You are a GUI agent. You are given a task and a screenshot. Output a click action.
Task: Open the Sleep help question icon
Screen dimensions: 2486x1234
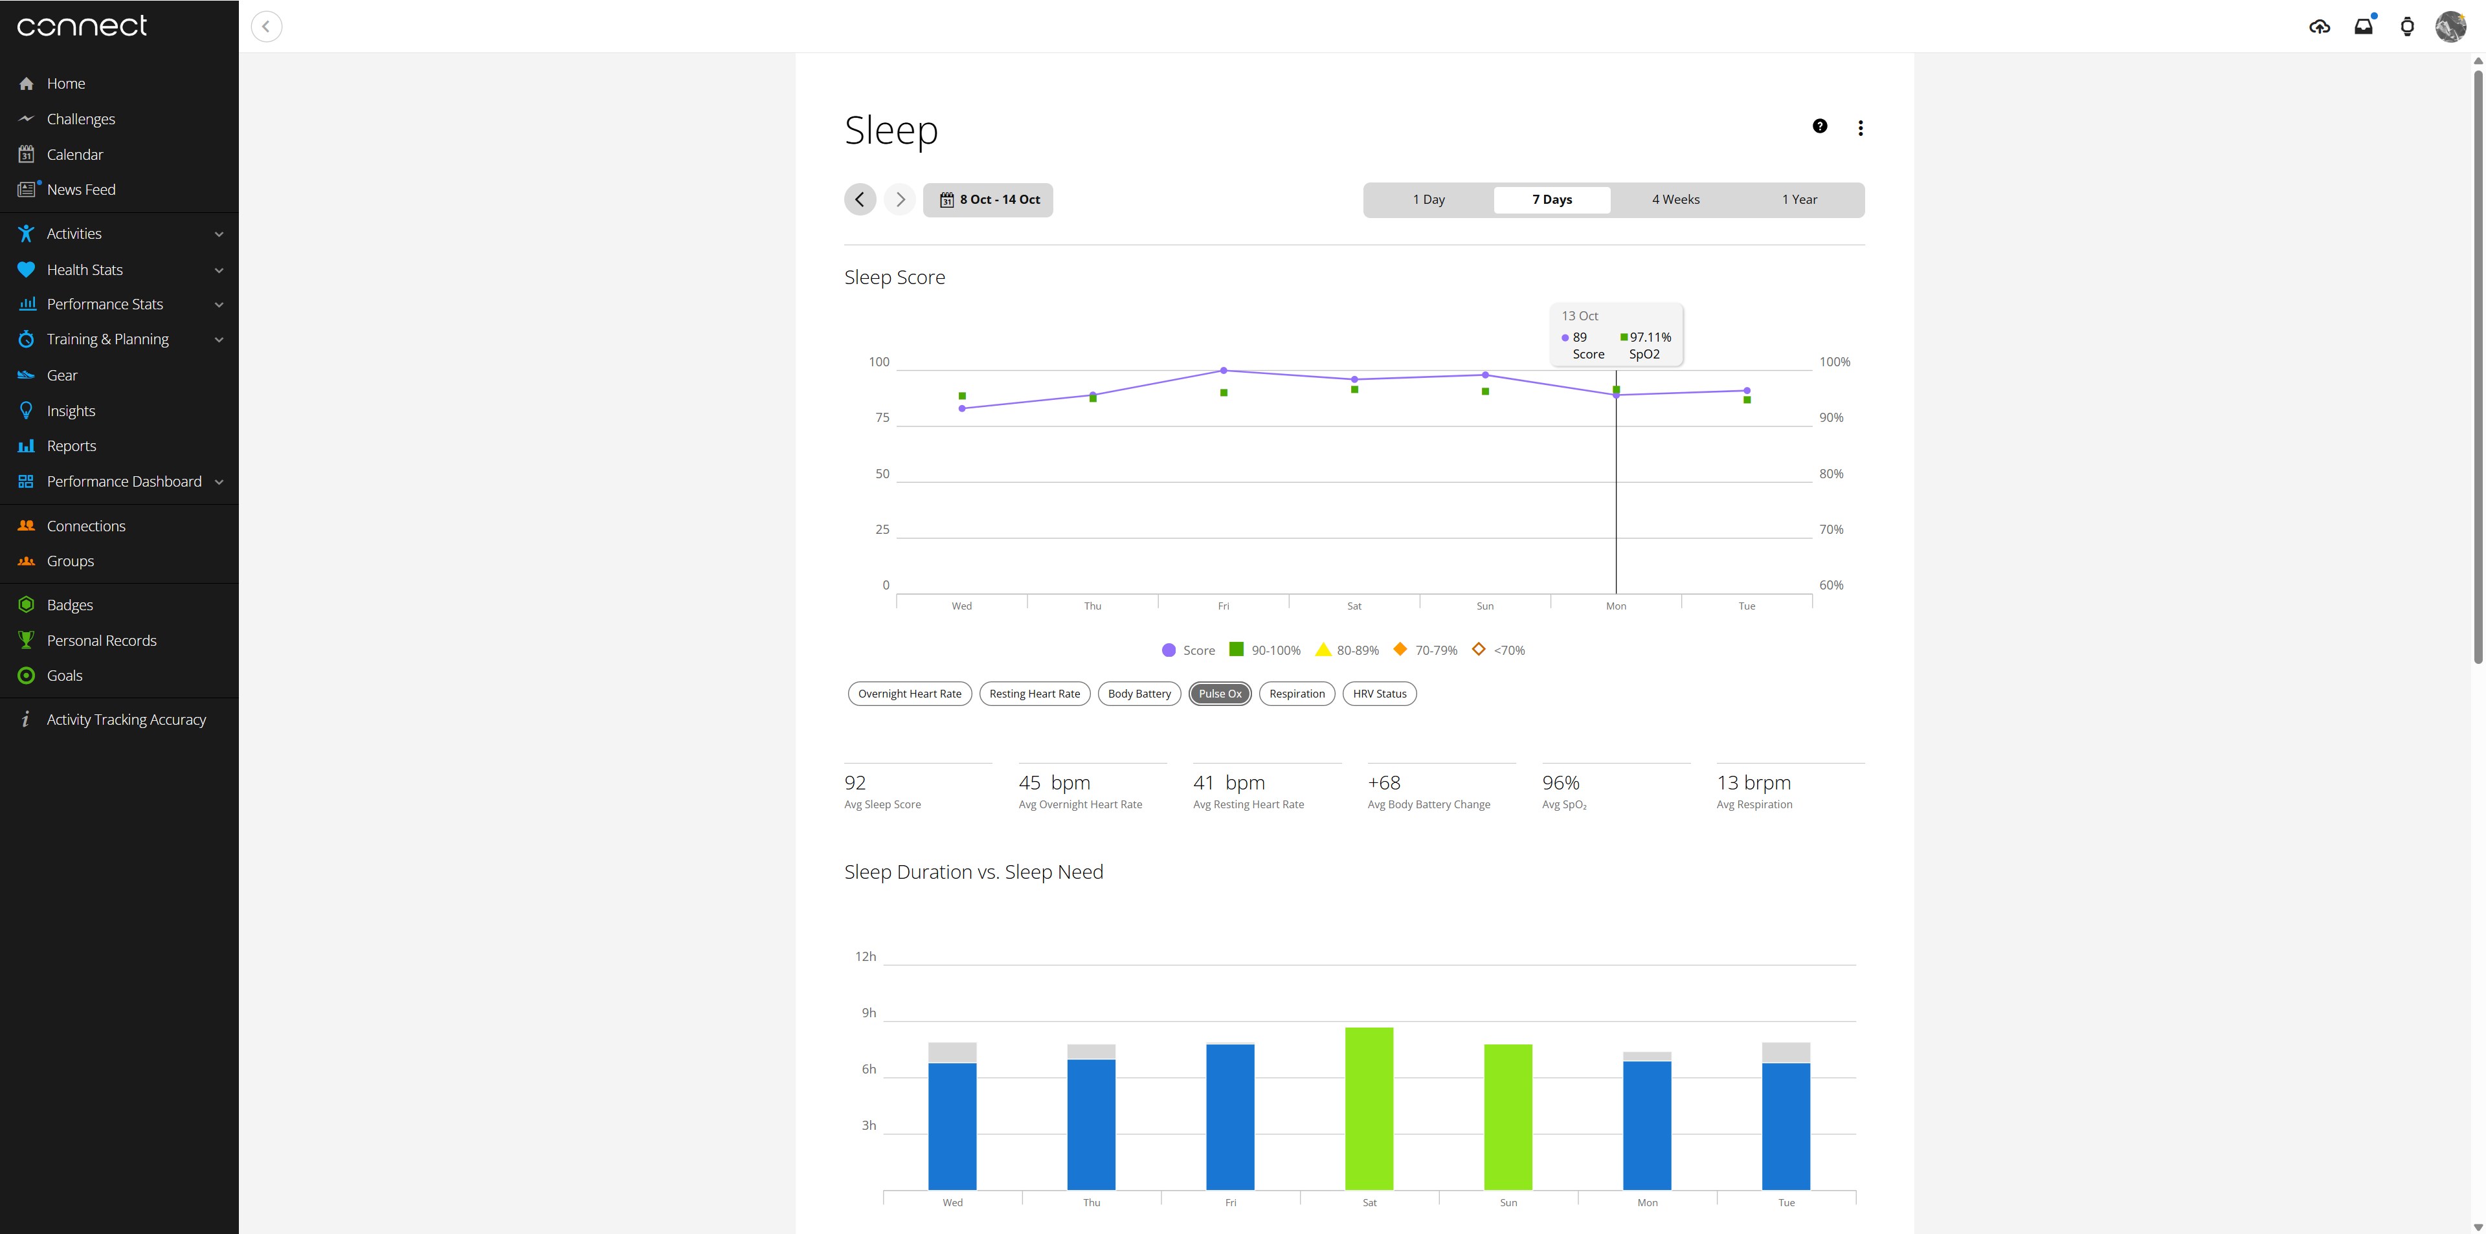click(x=1819, y=126)
